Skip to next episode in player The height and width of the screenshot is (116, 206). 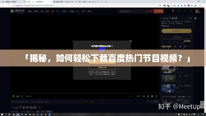tap(18, 96)
